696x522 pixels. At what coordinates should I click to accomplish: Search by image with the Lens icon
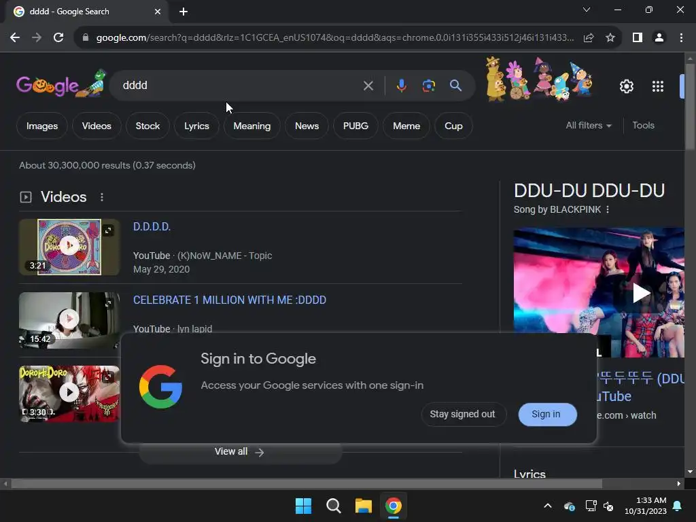428,85
